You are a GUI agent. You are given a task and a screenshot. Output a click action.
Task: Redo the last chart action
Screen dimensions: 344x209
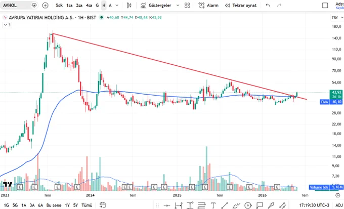(x=279, y=6)
